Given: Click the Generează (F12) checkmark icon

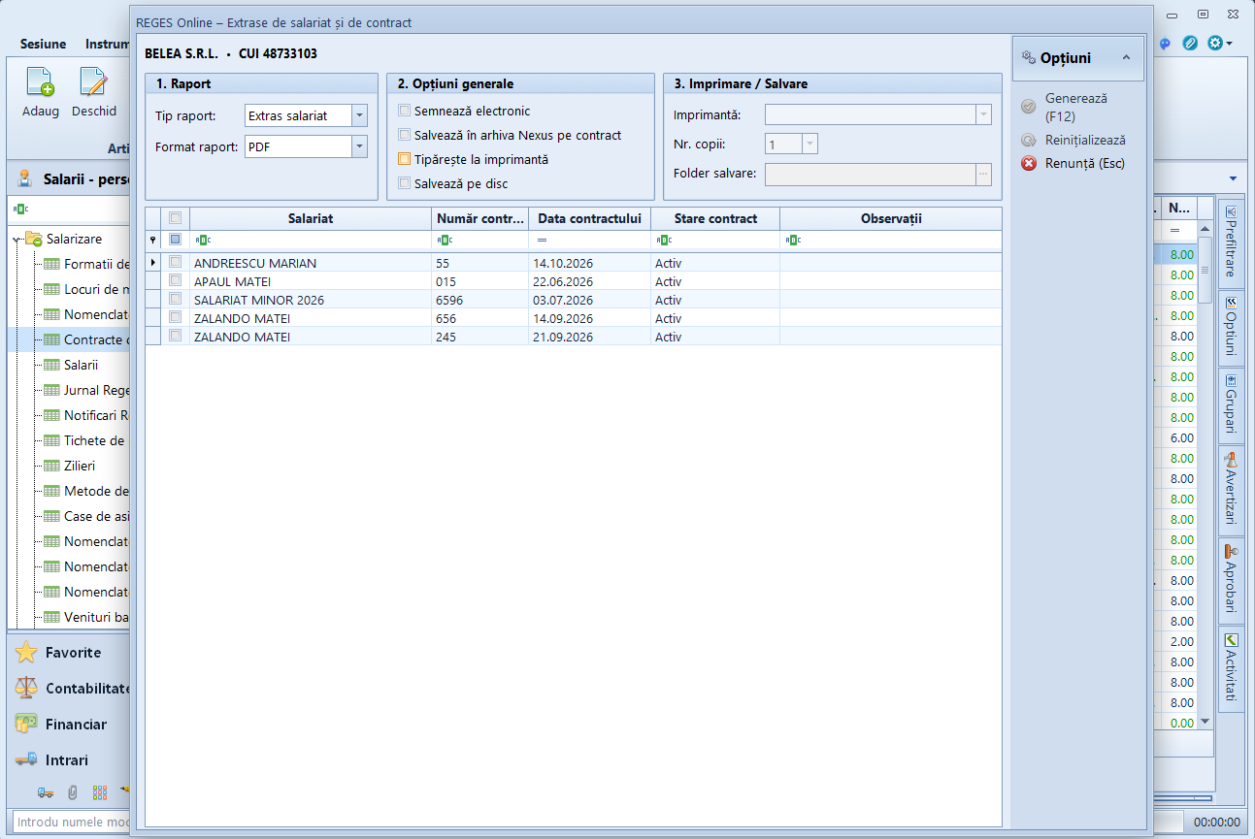Looking at the screenshot, I should click(x=1029, y=107).
